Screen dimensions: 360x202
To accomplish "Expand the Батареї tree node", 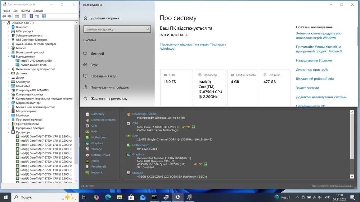I will 9,48.
